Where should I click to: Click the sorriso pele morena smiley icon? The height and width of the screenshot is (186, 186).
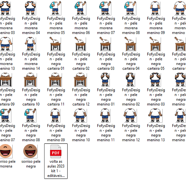(6, 151)
